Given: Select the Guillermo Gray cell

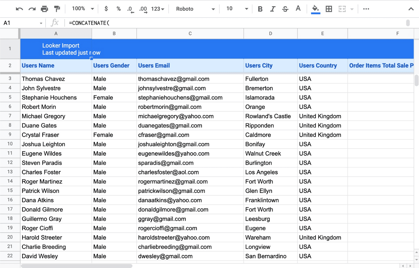Looking at the screenshot, I should (x=56, y=219).
